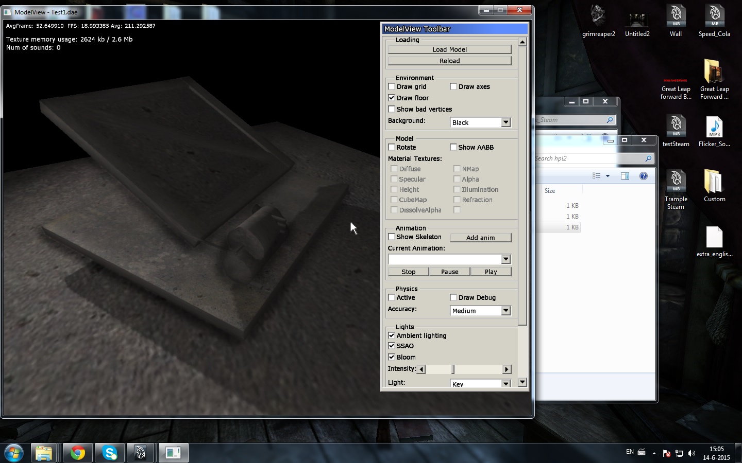Enable the Draw grid checkbox
742x463 pixels.
coord(392,86)
